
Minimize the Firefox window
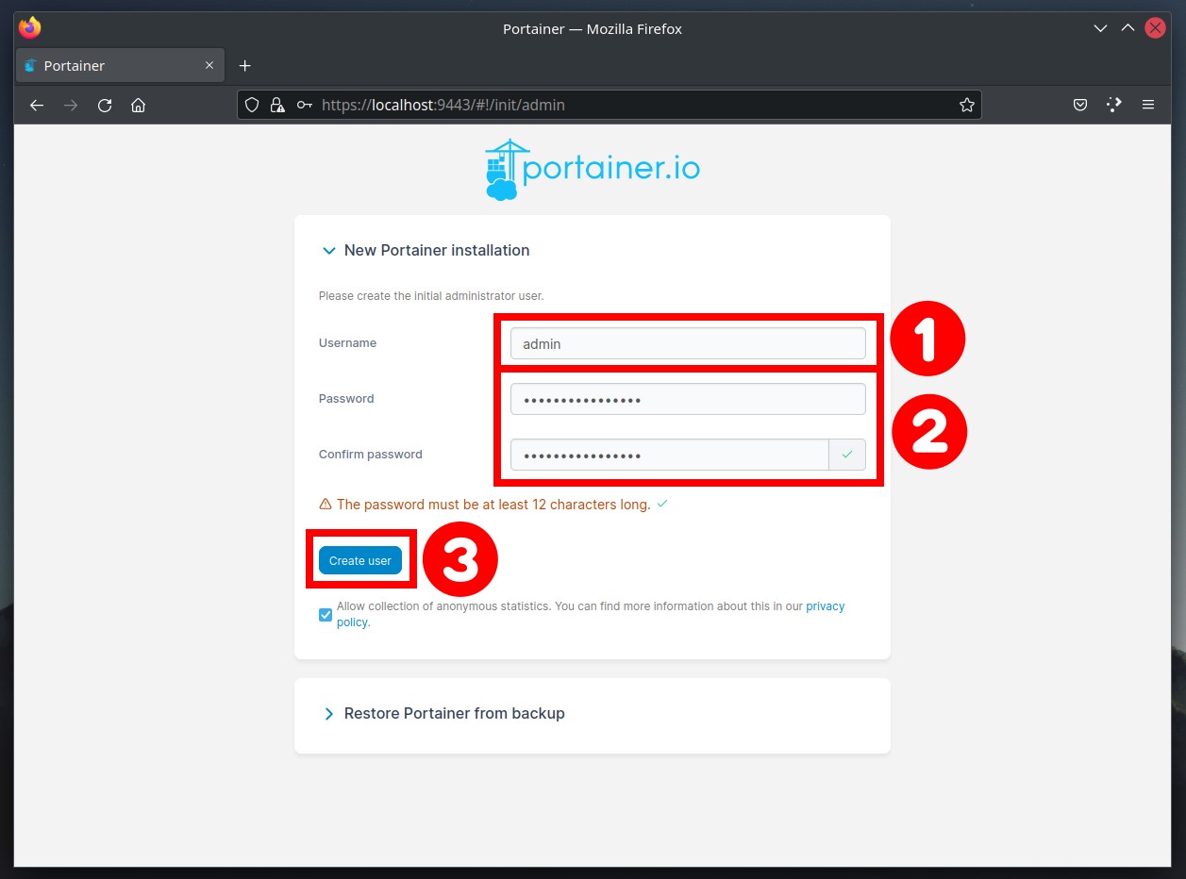point(1100,28)
